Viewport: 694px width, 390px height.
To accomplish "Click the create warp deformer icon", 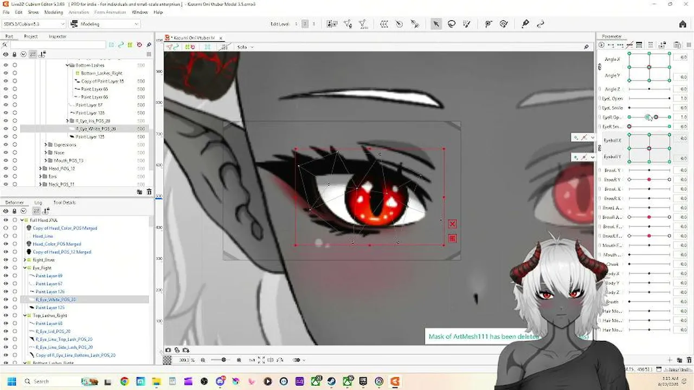I will click(x=384, y=24).
